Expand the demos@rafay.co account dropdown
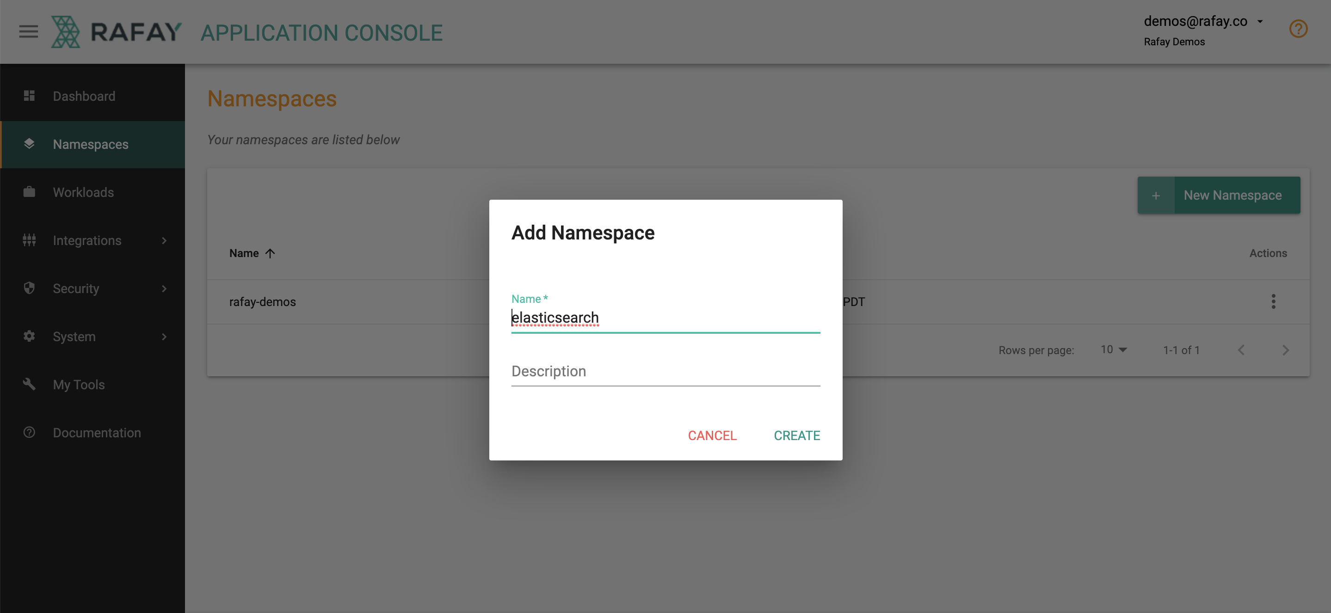The width and height of the screenshot is (1331, 613). (1203, 22)
